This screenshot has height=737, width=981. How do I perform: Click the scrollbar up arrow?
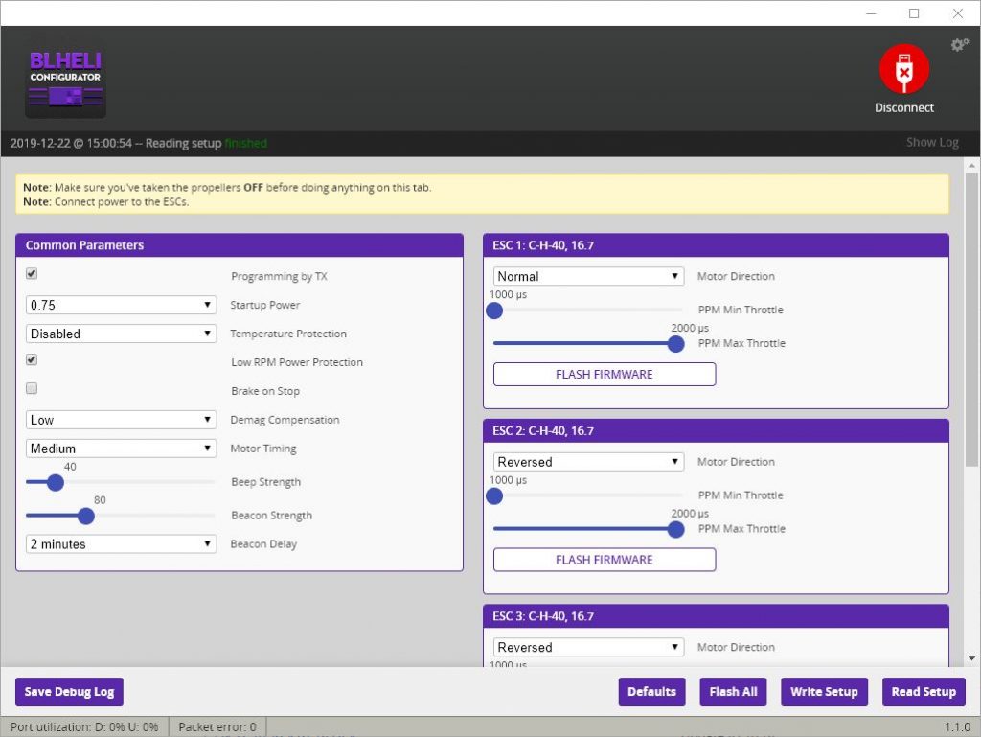click(971, 166)
